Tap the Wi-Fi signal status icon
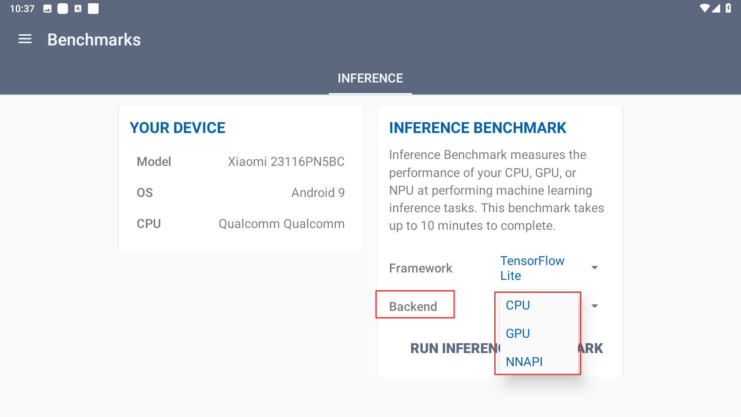Viewport: 741px width, 417px height. (705, 8)
